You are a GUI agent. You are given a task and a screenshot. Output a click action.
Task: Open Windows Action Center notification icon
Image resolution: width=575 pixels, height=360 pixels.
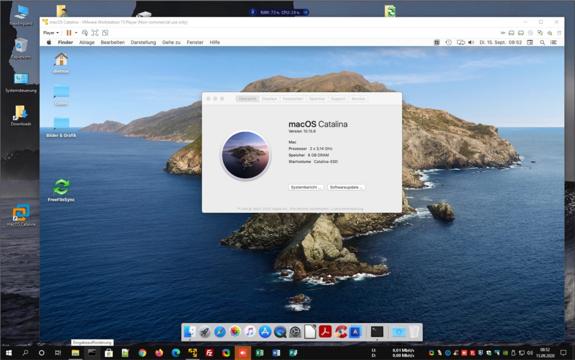tap(563, 353)
